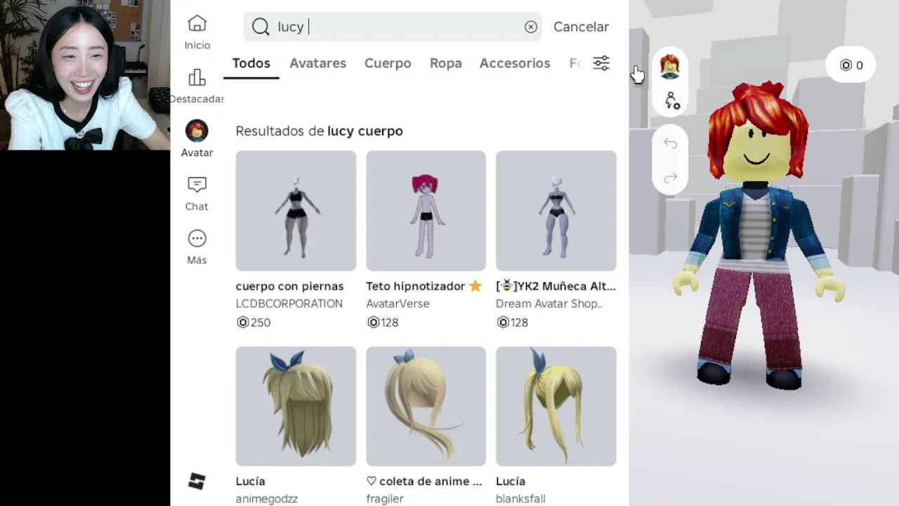Clear the search field text
This screenshot has height=506, width=899.
coord(531,27)
